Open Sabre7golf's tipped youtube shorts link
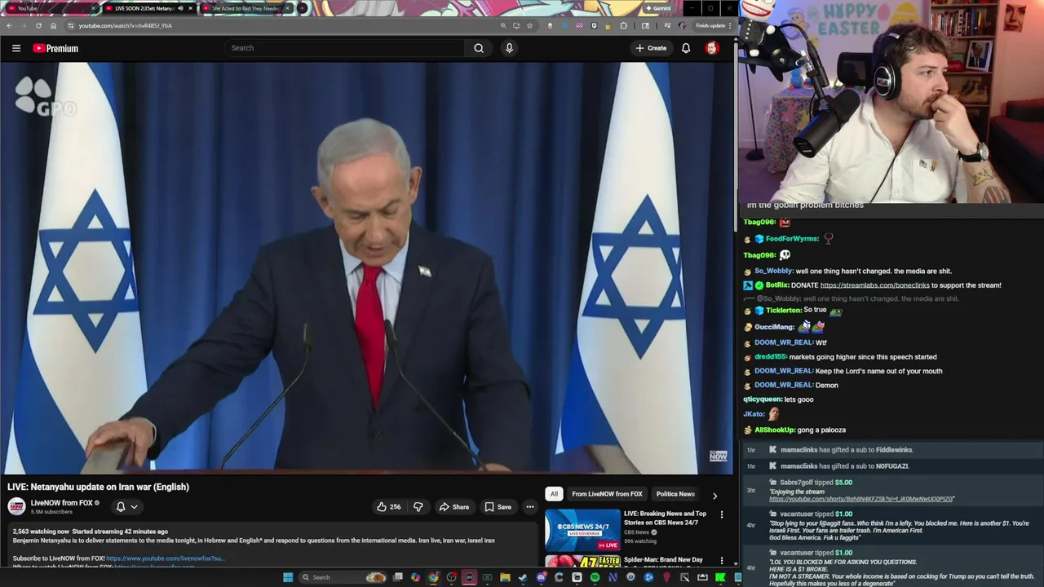 click(861, 499)
